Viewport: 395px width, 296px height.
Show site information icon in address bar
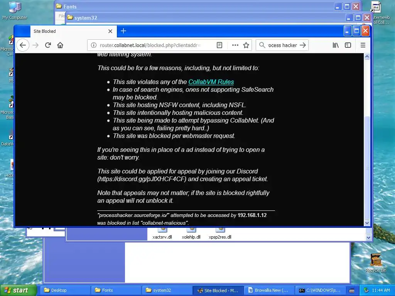[93, 45]
